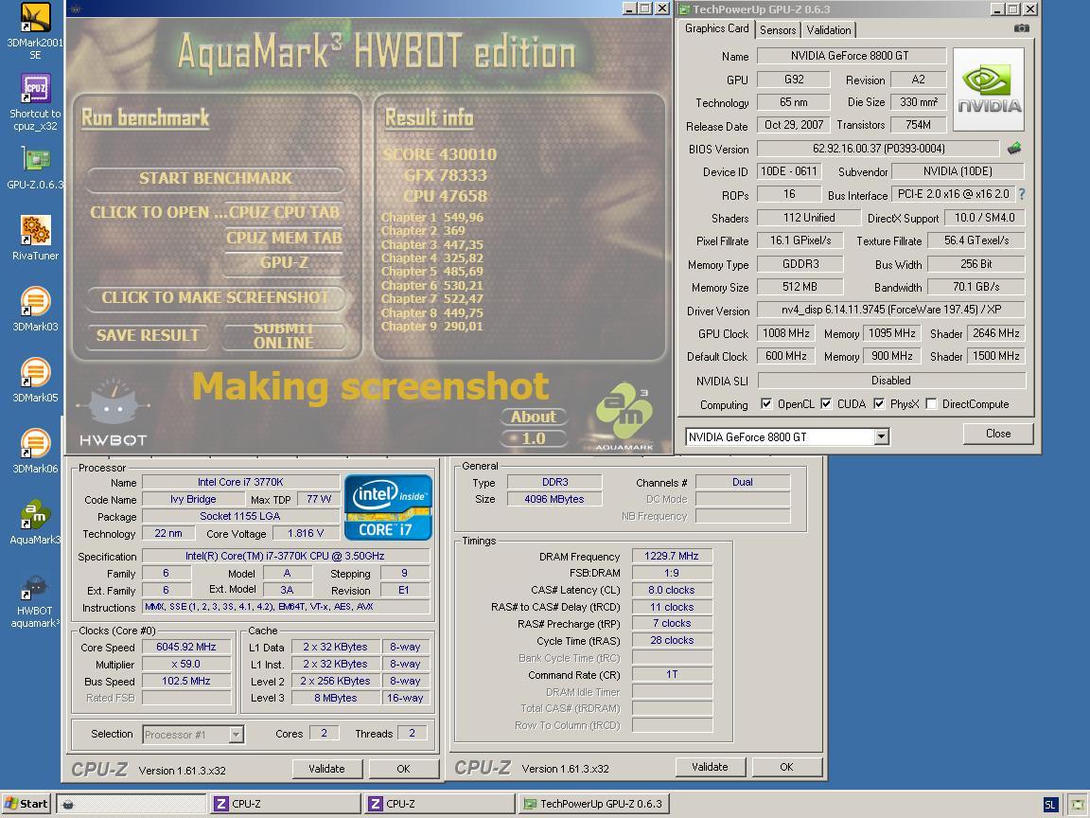This screenshot has width=1090, height=818.
Task: Switch to the Validation tab in GPU-Z
Action: tap(829, 30)
